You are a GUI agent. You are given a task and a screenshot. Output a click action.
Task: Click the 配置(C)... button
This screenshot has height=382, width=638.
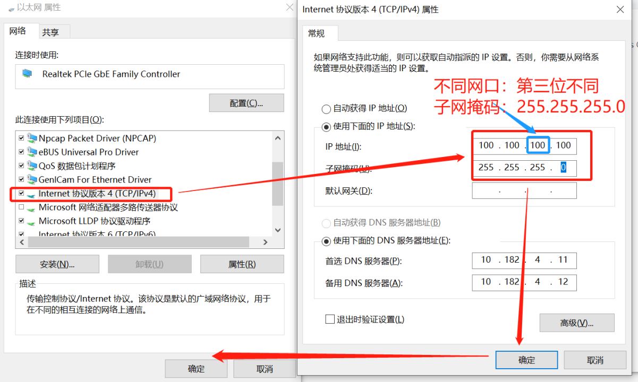pyautogui.click(x=246, y=103)
